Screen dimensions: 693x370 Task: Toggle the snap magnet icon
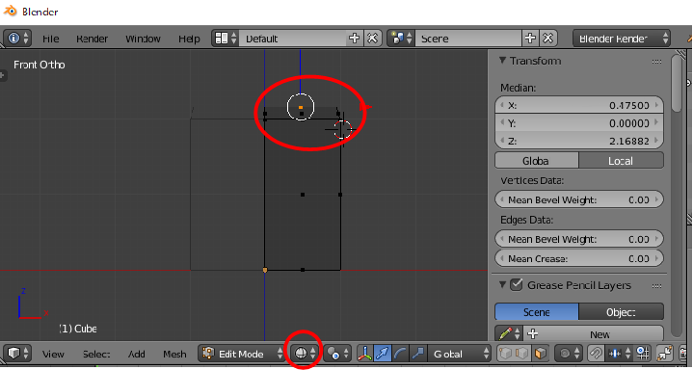click(x=596, y=354)
